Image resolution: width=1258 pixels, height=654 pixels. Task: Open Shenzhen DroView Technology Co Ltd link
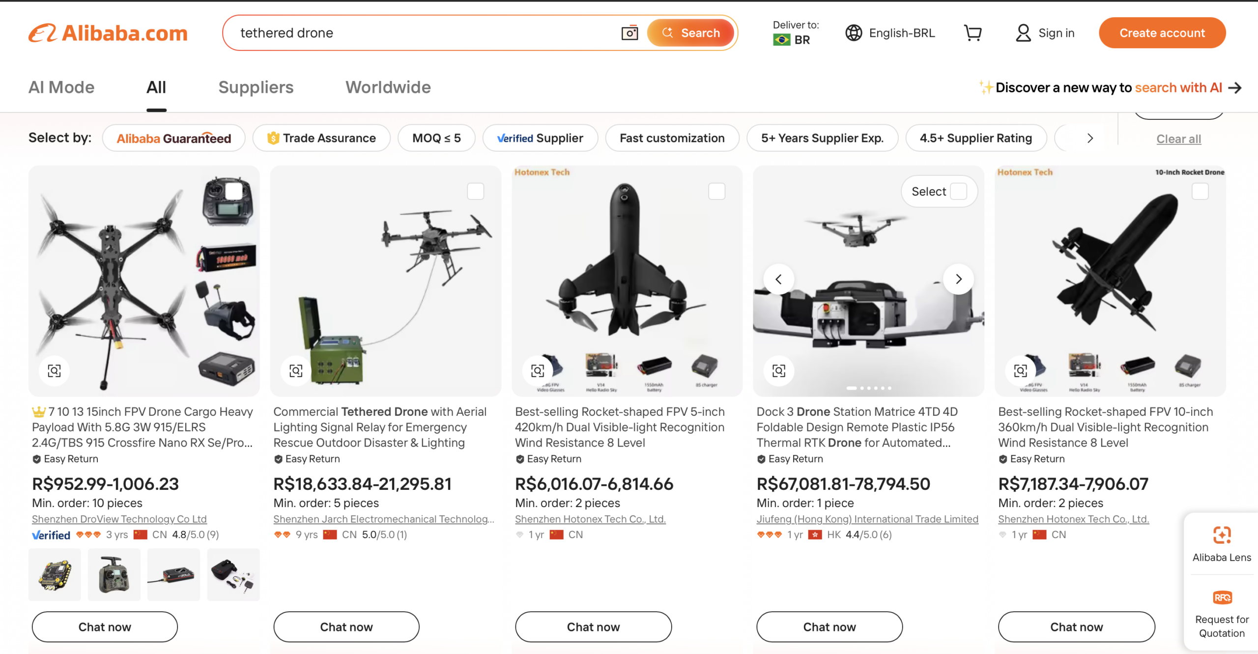click(x=119, y=518)
